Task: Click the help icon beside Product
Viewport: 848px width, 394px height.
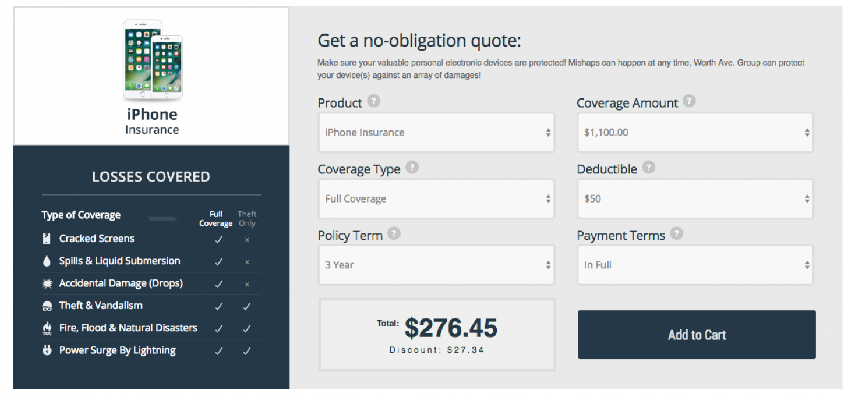Action: (374, 101)
